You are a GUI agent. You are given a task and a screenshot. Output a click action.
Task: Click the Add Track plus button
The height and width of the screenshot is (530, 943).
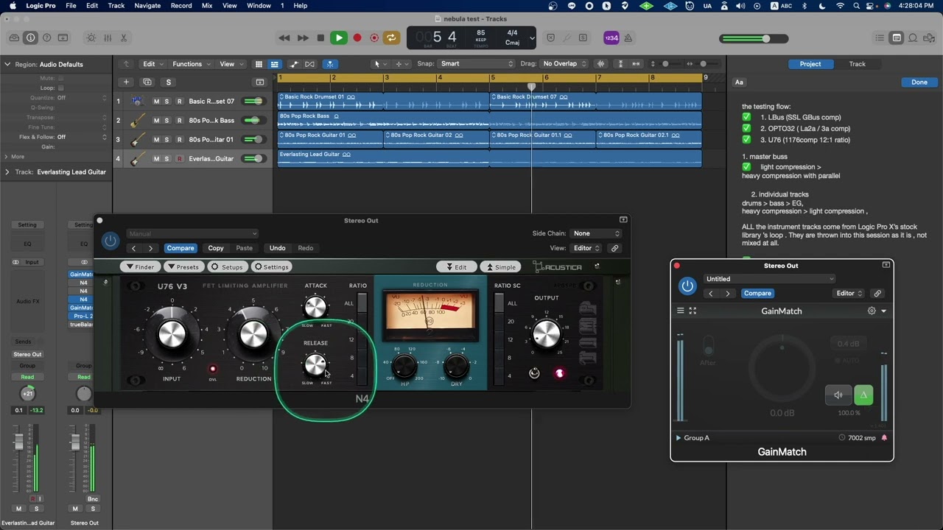(126, 82)
